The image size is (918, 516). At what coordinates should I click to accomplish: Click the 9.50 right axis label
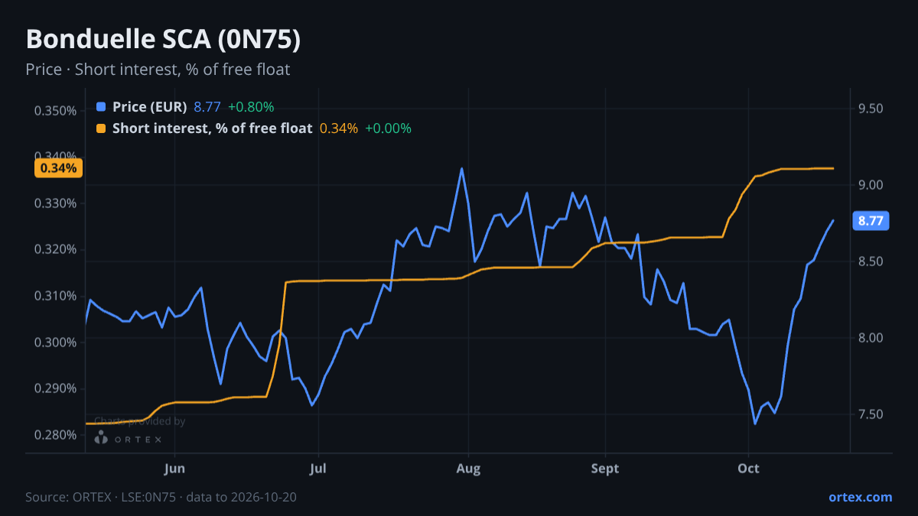click(871, 109)
